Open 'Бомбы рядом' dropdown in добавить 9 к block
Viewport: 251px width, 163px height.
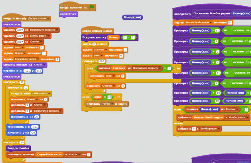(219, 129)
